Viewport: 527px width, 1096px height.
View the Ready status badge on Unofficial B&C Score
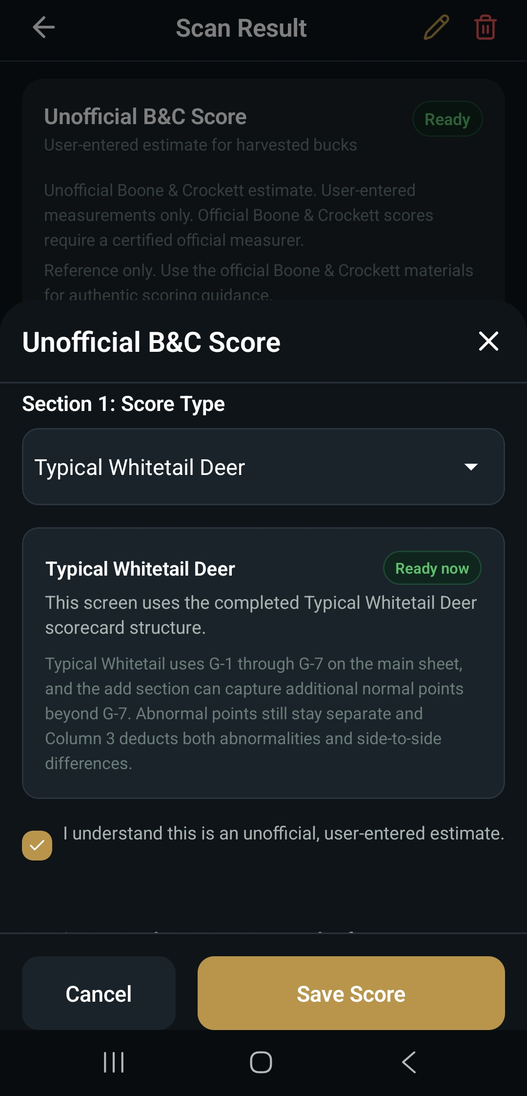tap(446, 119)
